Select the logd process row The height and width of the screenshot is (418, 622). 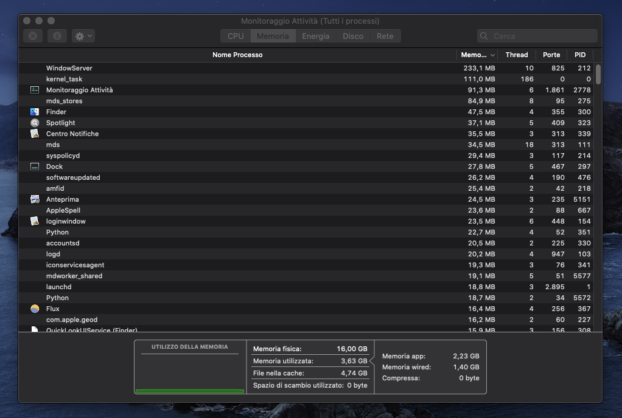[306, 254]
